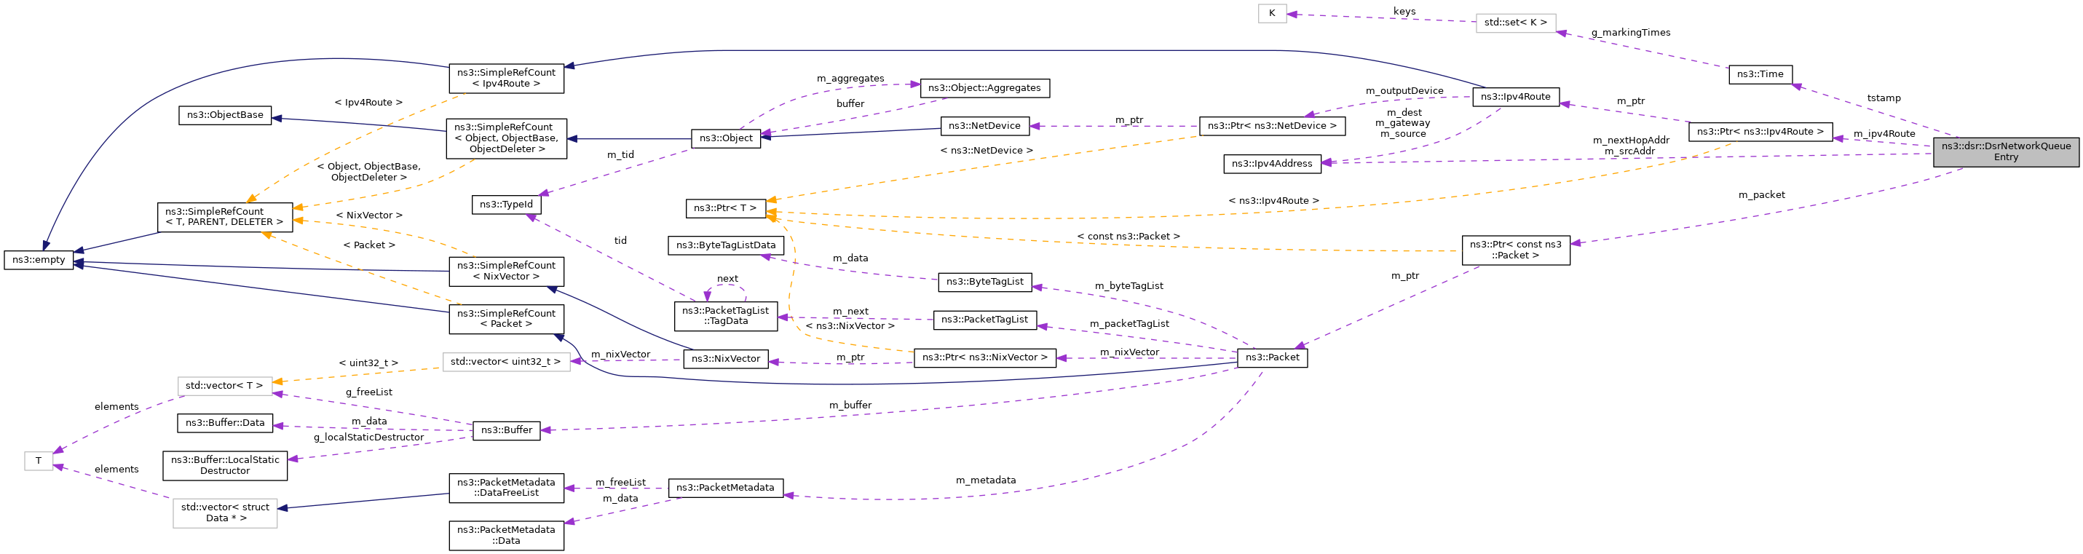Open the ns3::dsr::DsrNetworkQueue Entry node
2083x554 pixels.
2005,152
